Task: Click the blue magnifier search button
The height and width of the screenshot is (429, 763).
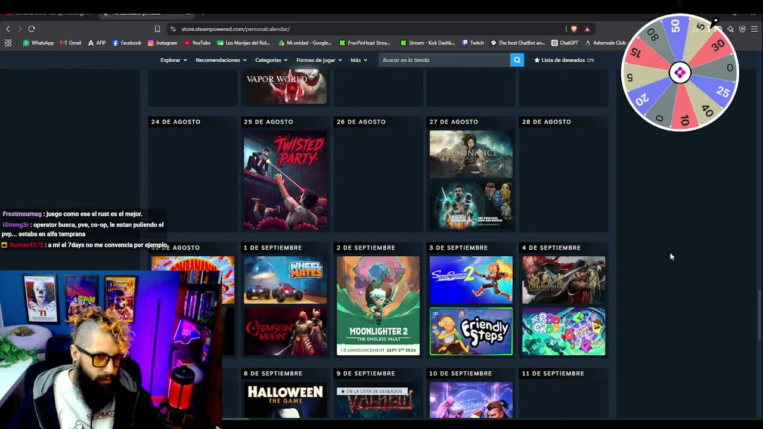Action: coord(517,60)
